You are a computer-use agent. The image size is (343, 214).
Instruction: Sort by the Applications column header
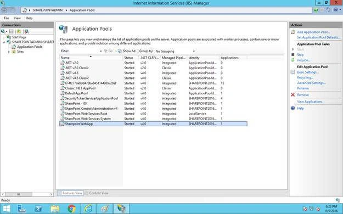pyautogui.click(x=233, y=58)
